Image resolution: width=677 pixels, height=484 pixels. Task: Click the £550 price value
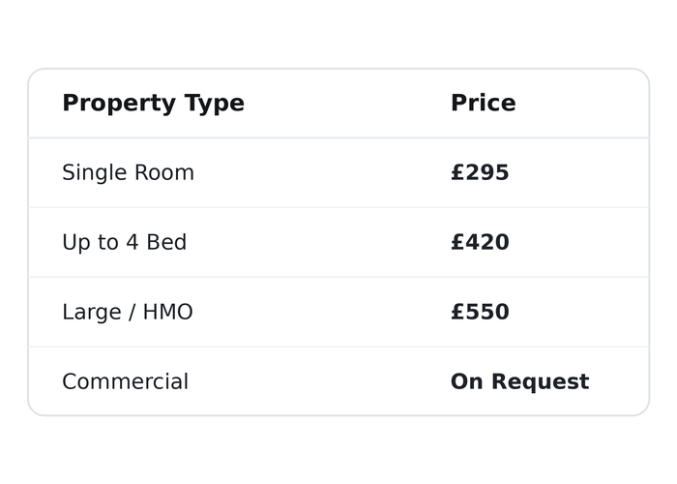(x=480, y=312)
